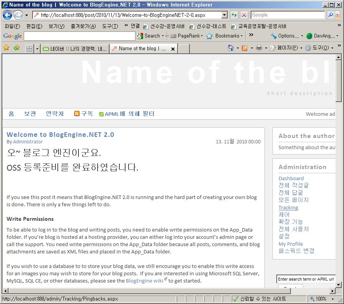Open the 선수강-테스트 link bookmark
The width and height of the screenshot is (344, 304).
click(x=207, y=26)
